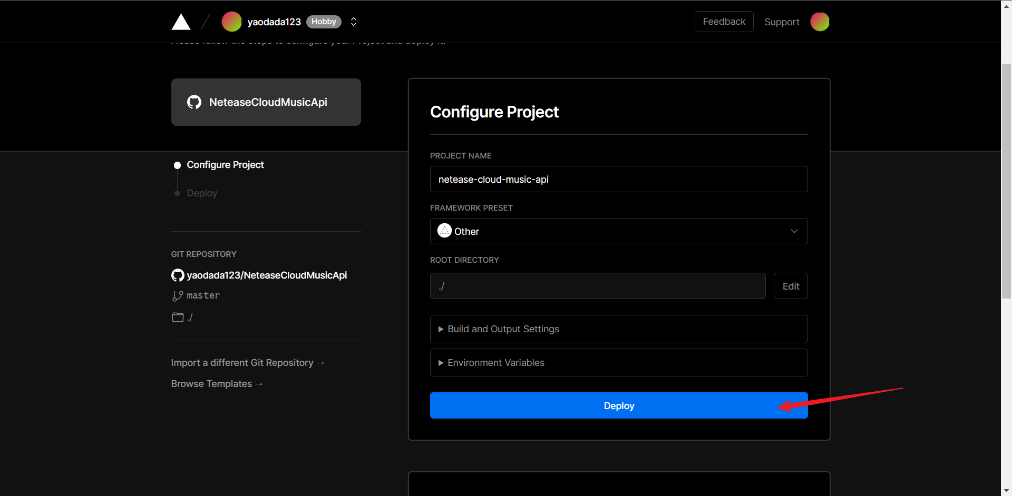Open the team scope switcher arrows
This screenshot has width=1012, height=496.
(354, 22)
